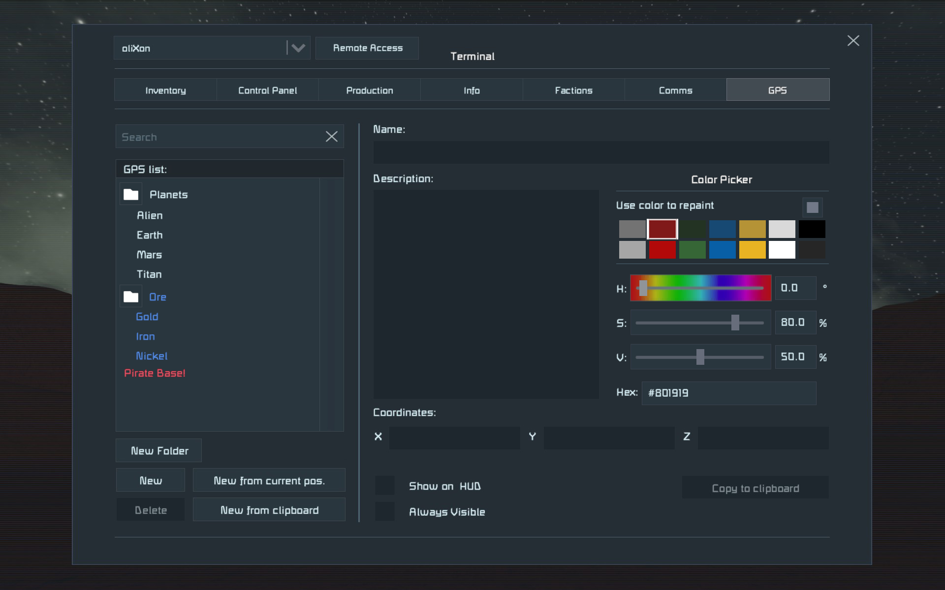Click the New from current pos. button
The image size is (945, 590).
[269, 480]
